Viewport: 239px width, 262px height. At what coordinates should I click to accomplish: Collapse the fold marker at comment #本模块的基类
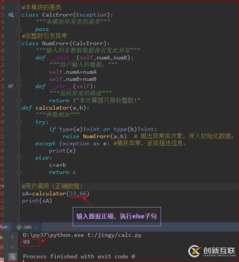(20, 8)
